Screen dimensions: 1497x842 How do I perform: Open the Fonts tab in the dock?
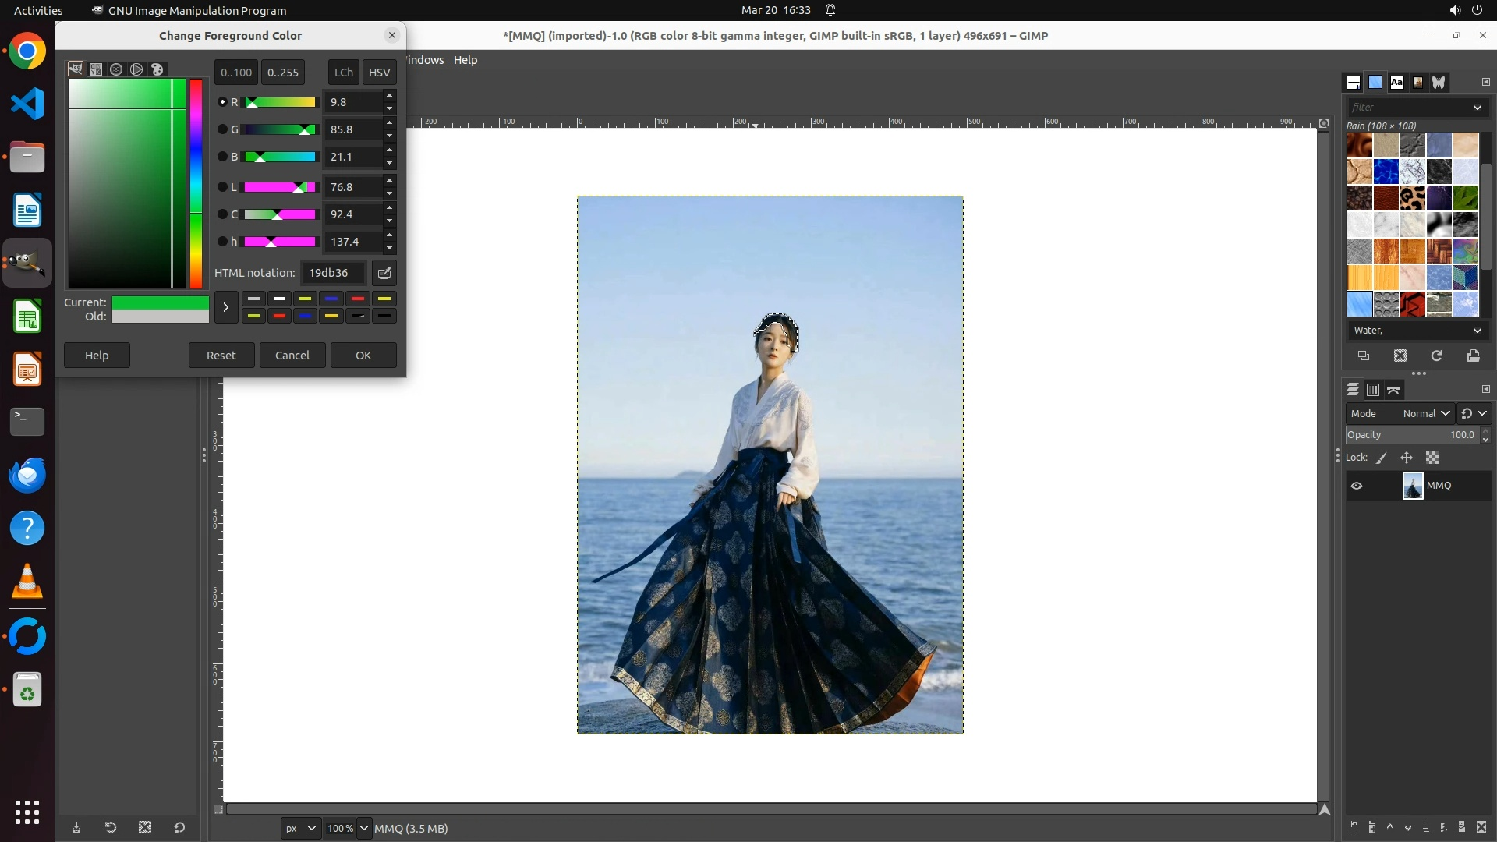coord(1396,82)
